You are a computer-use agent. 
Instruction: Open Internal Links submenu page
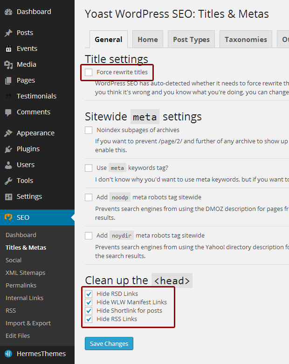coord(24,298)
